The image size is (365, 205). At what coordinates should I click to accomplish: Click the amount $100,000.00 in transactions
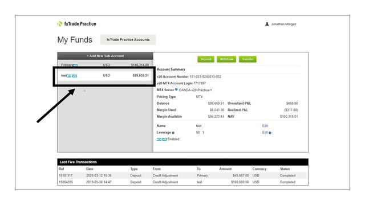(x=240, y=182)
